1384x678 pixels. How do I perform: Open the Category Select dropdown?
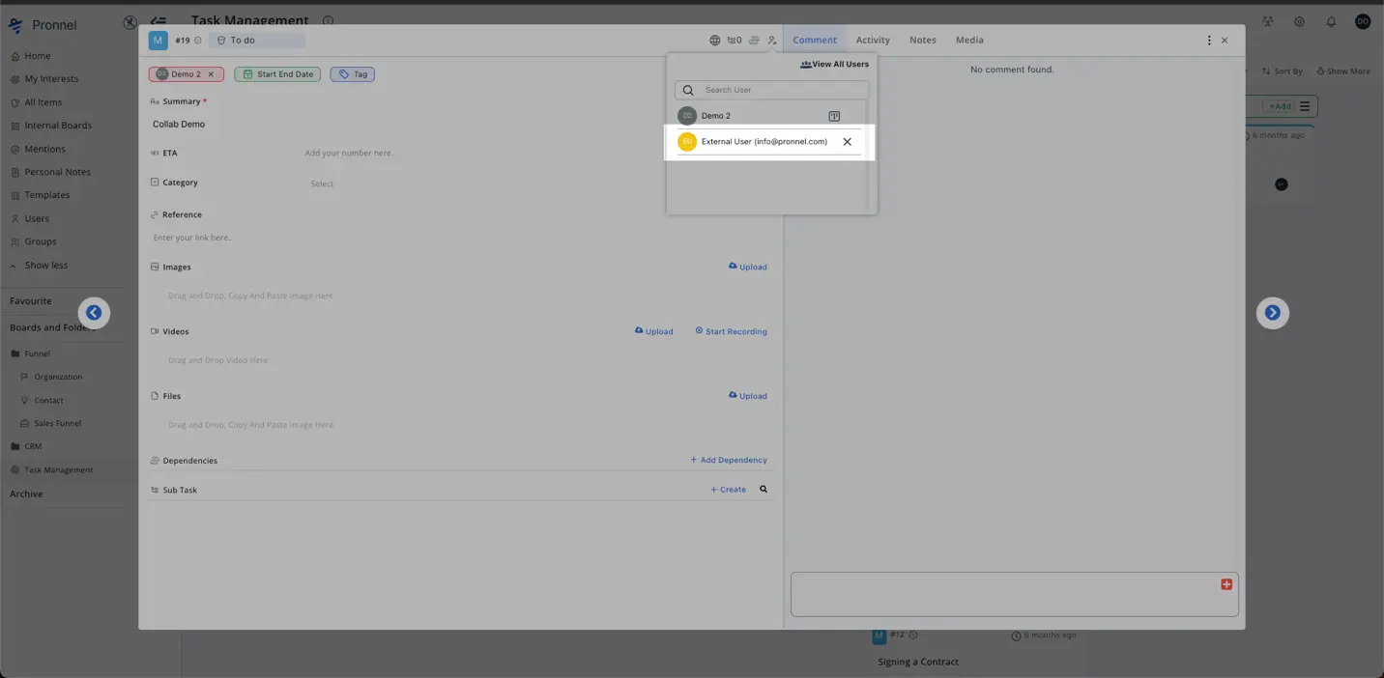pyautogui.click(x=322, y=184)
